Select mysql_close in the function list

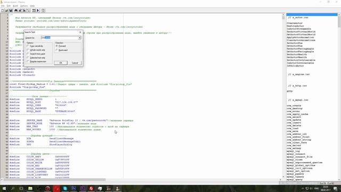[295, 159]
